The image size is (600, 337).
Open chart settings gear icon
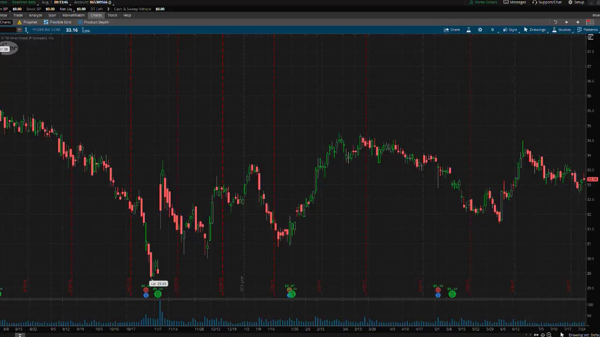[x=480, y=30]
